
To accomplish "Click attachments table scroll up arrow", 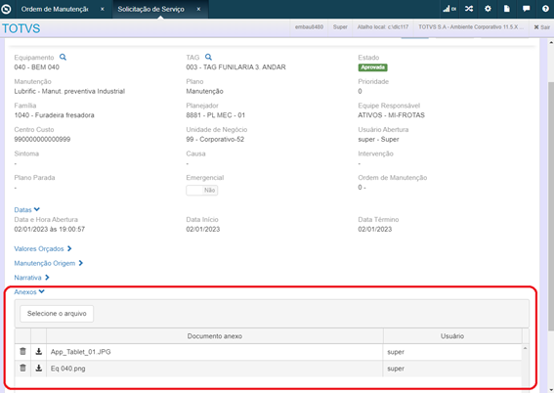I will [x=525, y=348].
